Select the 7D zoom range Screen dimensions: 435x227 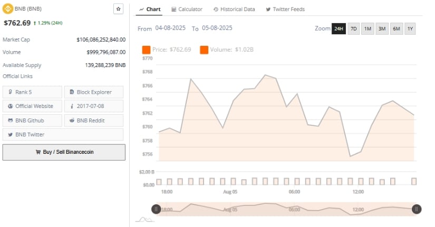(x=353, y=28)
